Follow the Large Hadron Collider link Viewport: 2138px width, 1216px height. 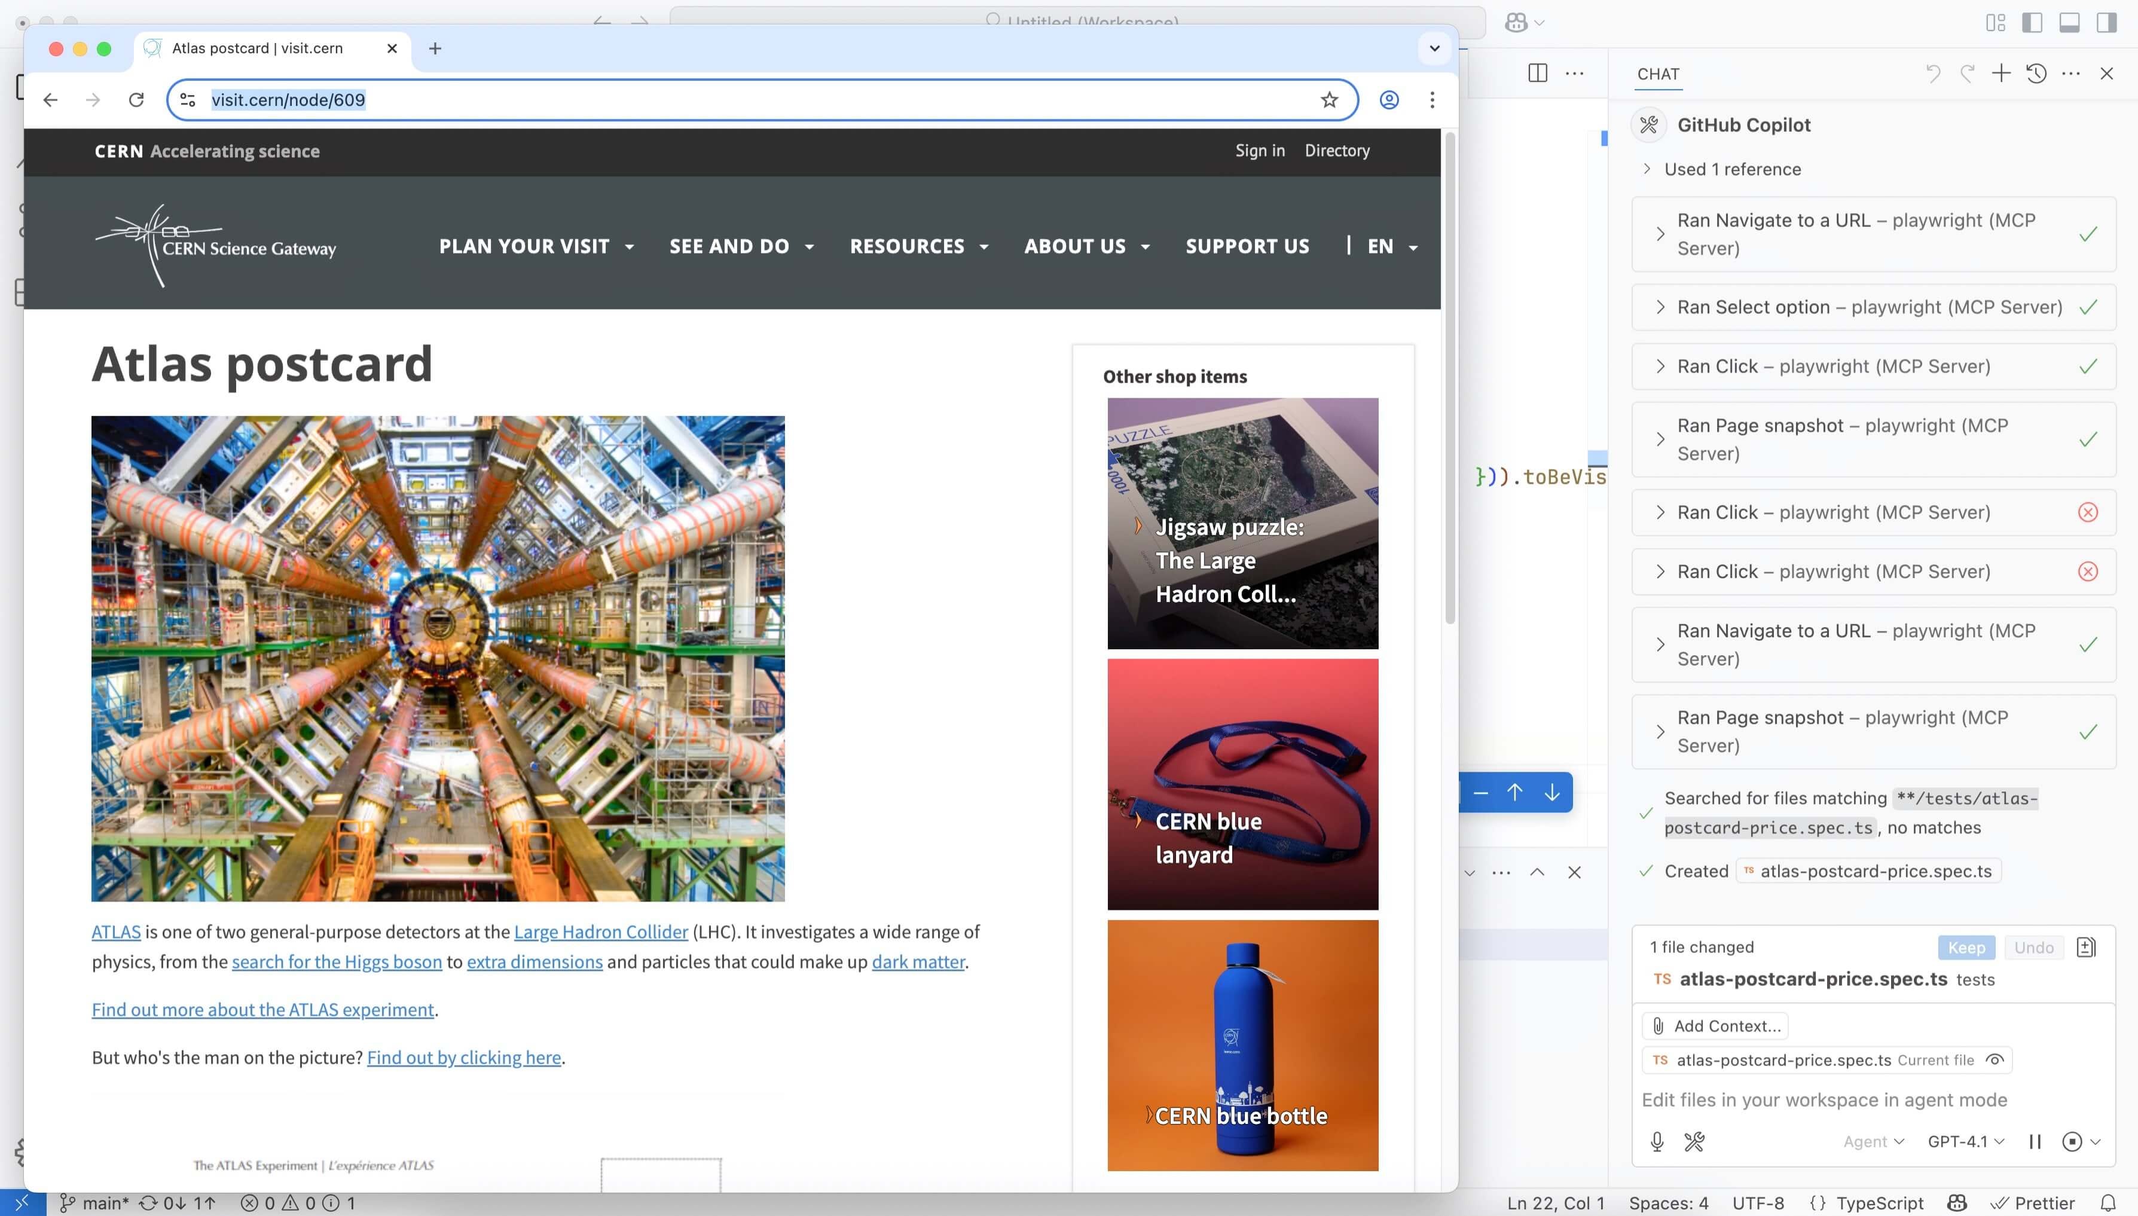(600, 932)
